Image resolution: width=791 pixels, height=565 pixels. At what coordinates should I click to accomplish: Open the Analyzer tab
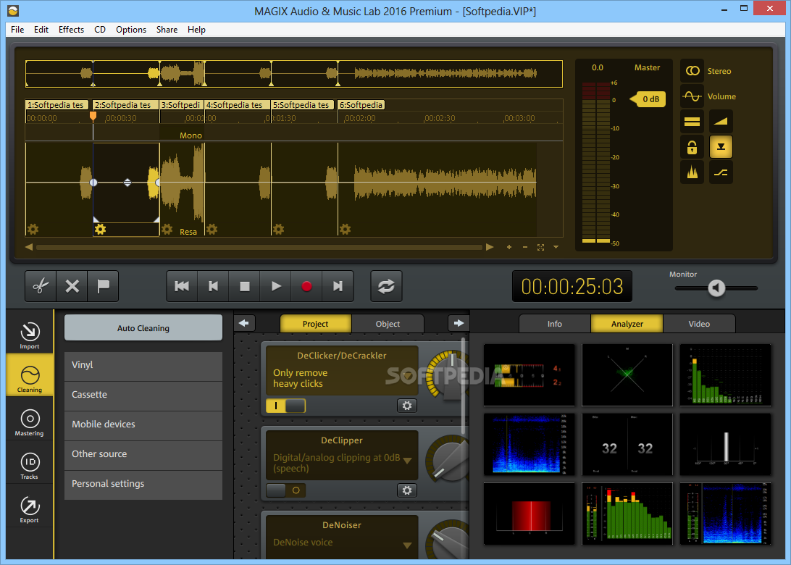[x=627, y=324]
